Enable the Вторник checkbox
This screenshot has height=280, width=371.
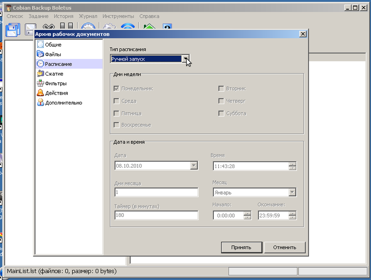point(222,88)
